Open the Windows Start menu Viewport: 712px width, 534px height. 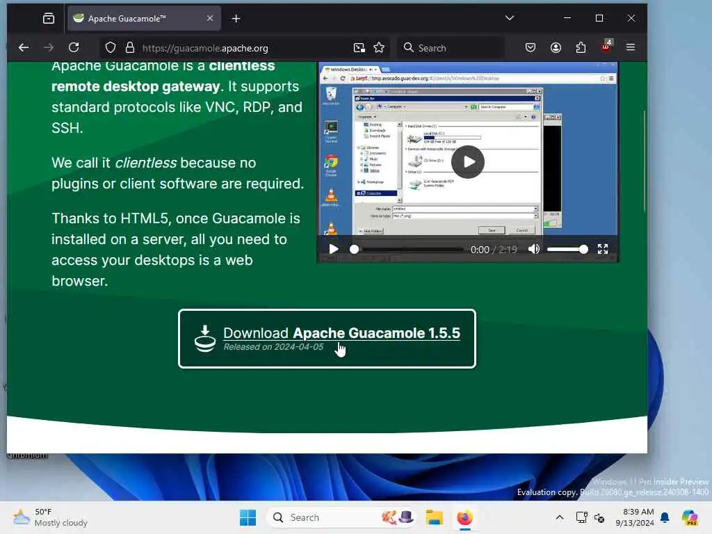(248, 517)
